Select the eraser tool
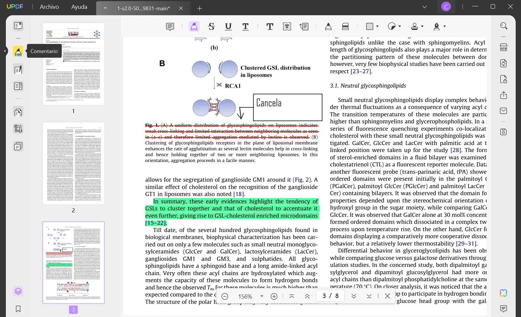This screenshot has height=317, width=521. [x=345, y=27]
